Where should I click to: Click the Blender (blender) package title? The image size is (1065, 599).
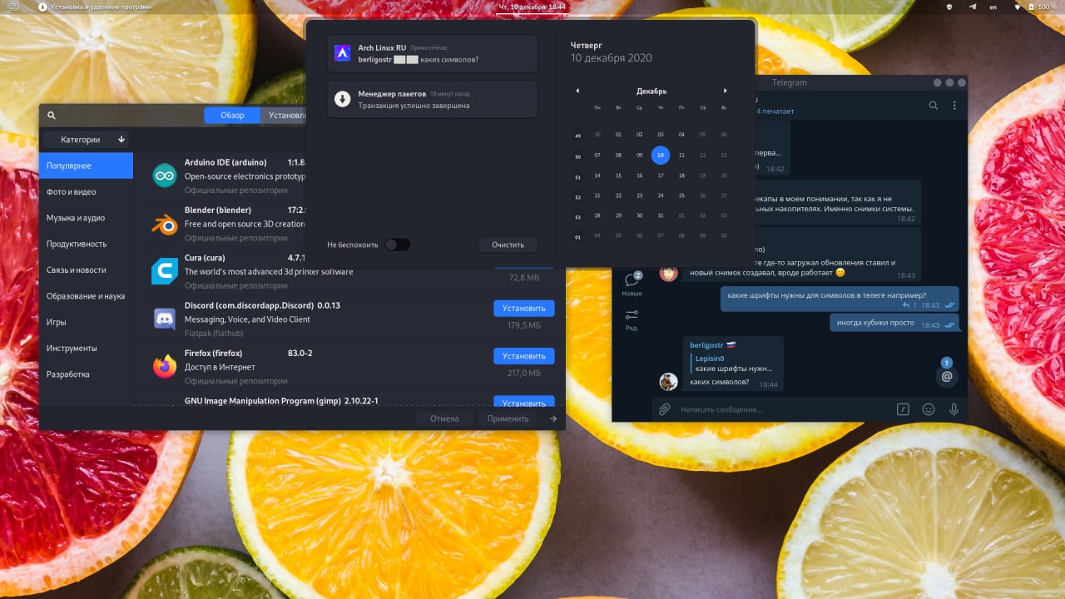coord(218,210)
